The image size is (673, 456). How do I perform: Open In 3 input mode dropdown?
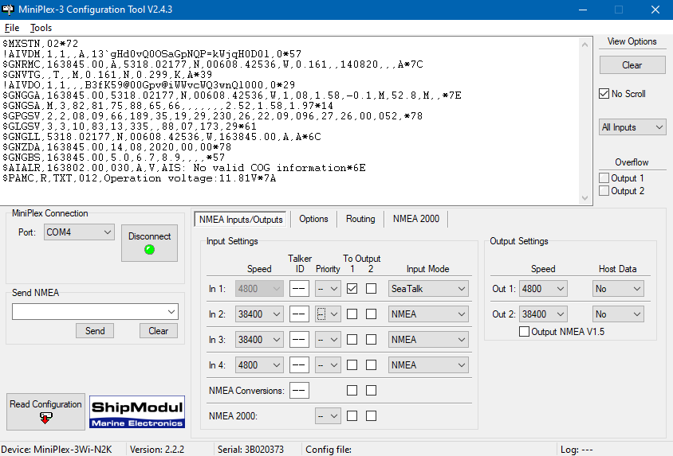428,340
